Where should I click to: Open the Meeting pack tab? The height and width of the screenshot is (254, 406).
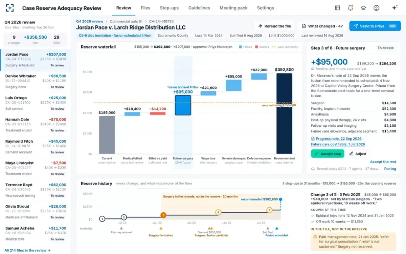coord(233,8)
